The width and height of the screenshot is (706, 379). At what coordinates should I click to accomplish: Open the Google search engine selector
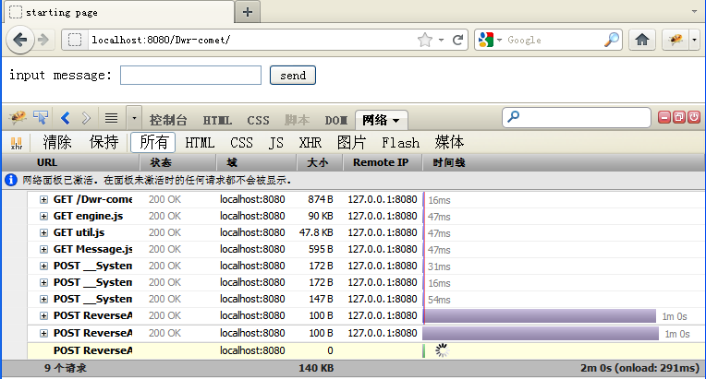490,40
